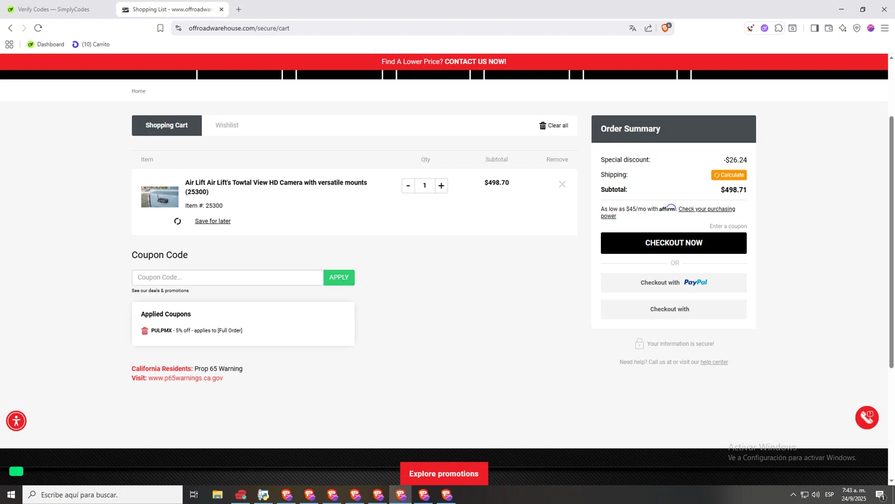Click the address bar URL
895x504 pixels.
(239, 28)
